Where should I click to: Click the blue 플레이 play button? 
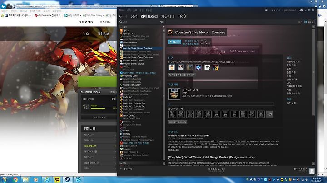(174, 42)
